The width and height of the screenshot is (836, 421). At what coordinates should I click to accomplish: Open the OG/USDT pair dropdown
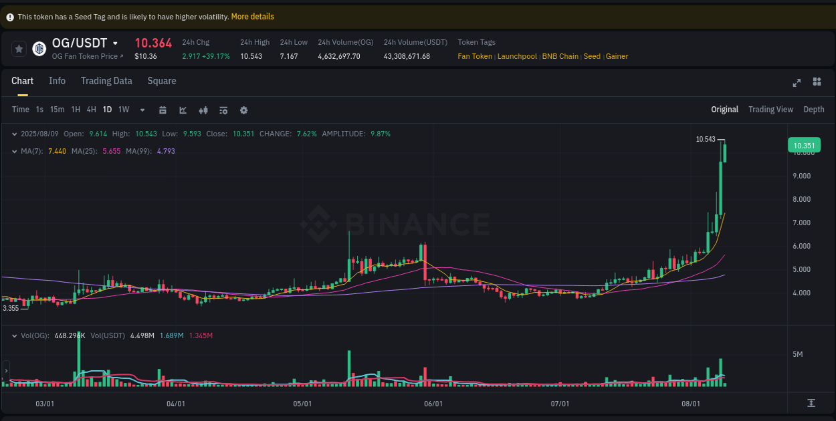(x=116, y=42)
